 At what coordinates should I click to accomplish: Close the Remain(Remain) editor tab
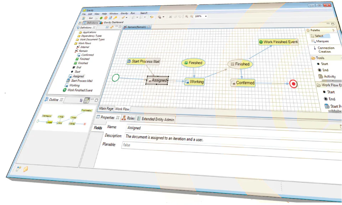pyautogui.click(x=149, y=27)
